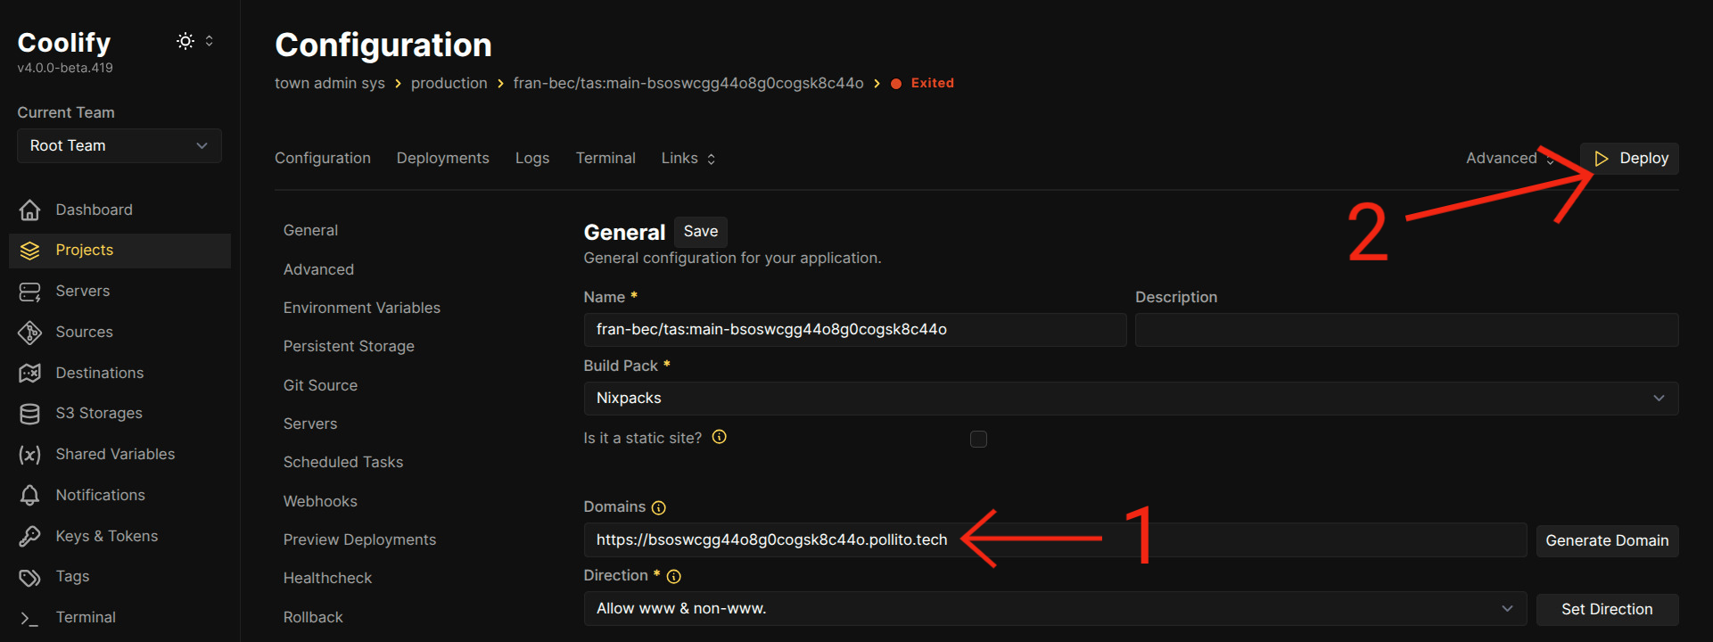
Task: Open the Advanced dropdown near Deploy
Action: pyautogui.click(x=1510, y=158)
